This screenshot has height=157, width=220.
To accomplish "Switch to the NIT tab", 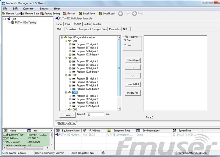I will pyautogui.click(x=125, y=29).
